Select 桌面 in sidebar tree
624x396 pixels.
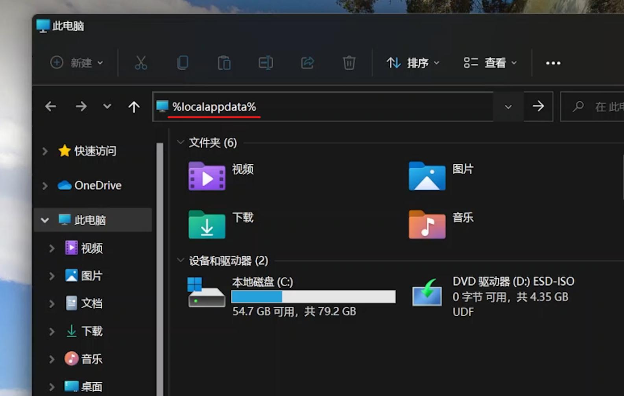click(84, 387)
